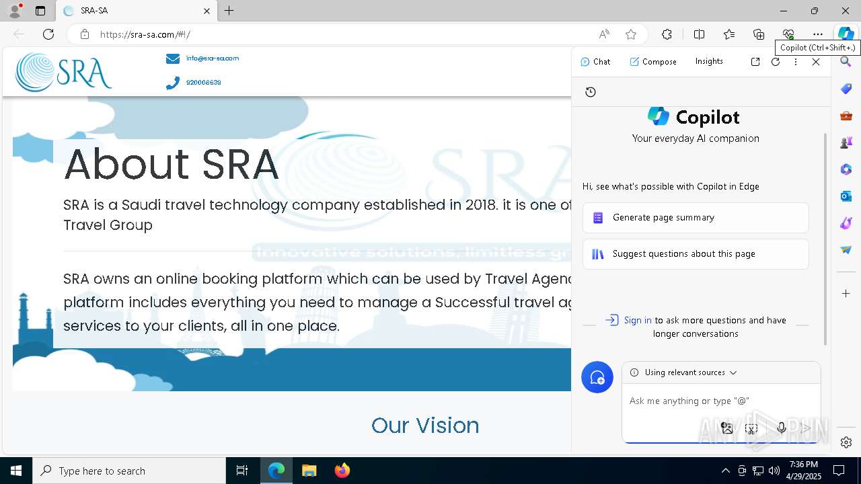Open sidebar Designer icon
Viewport: 861px width, 484px height.
(x=846, y=223)
